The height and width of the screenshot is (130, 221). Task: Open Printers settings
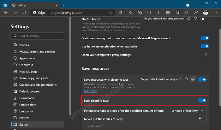[37, 118]
